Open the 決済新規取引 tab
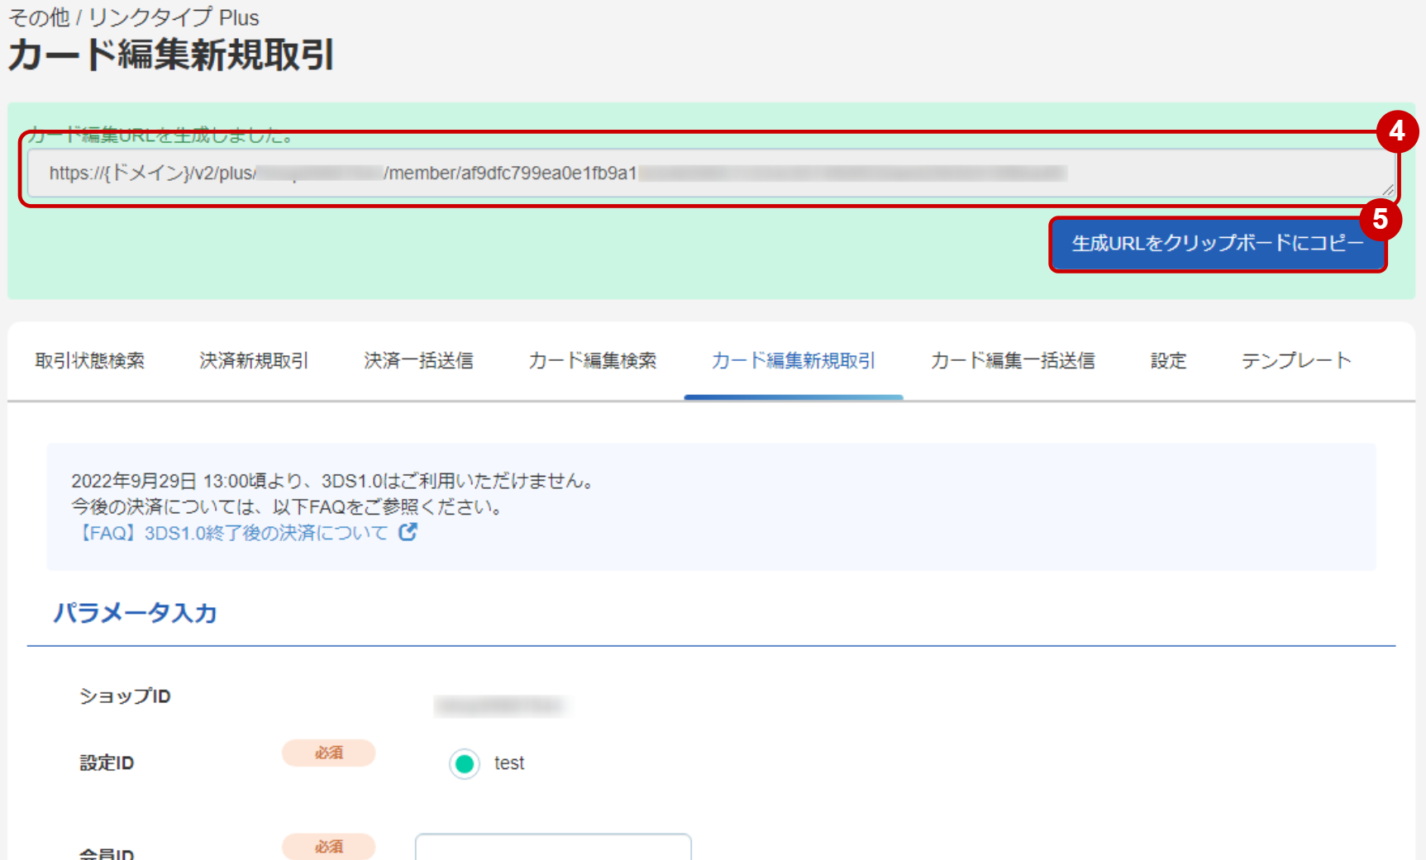 (252, 360)
